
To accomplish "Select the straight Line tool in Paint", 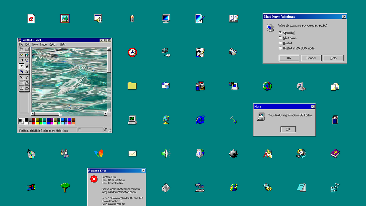I will tap(21, 77).
